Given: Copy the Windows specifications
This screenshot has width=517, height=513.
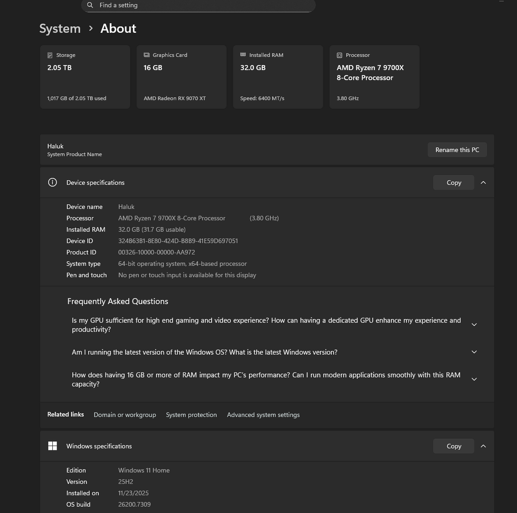Looking at the screenshot, I should [453, 446].
